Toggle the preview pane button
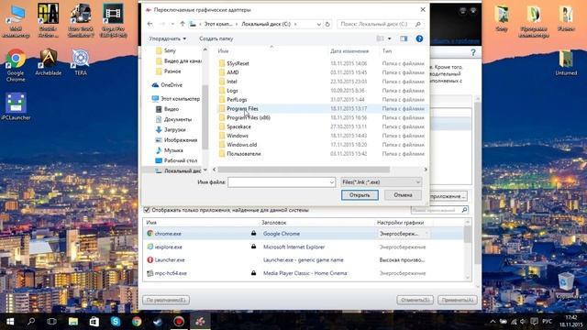Screen dimensions: 587x330 pyautogui.click(x=404, y=38)
